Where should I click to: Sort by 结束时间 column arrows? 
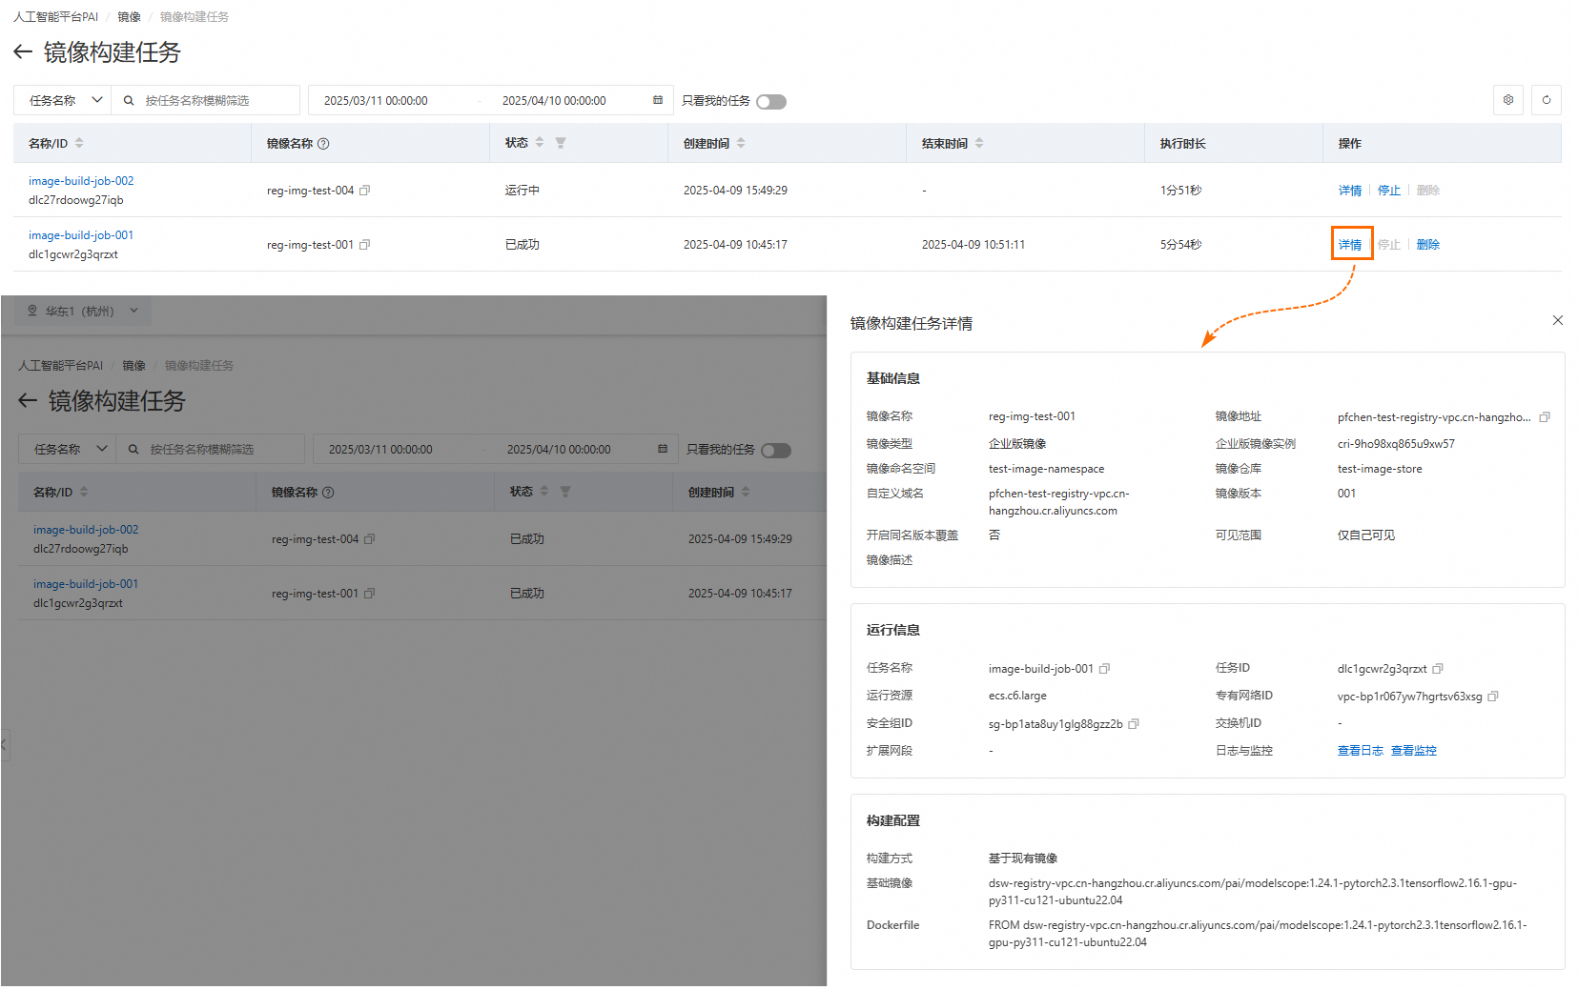pos(979,143)
